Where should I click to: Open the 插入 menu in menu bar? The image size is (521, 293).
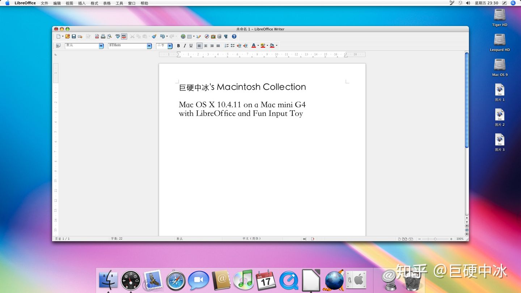point(82,3)
